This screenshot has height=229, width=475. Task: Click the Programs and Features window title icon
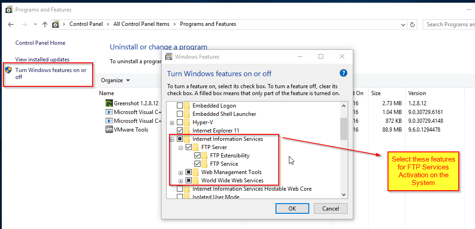(9, 10)
